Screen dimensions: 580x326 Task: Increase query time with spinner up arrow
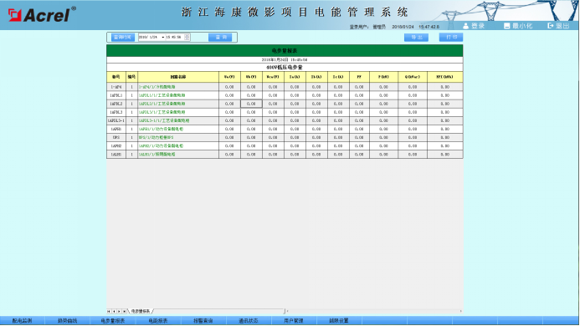click(x=187, y=36)
